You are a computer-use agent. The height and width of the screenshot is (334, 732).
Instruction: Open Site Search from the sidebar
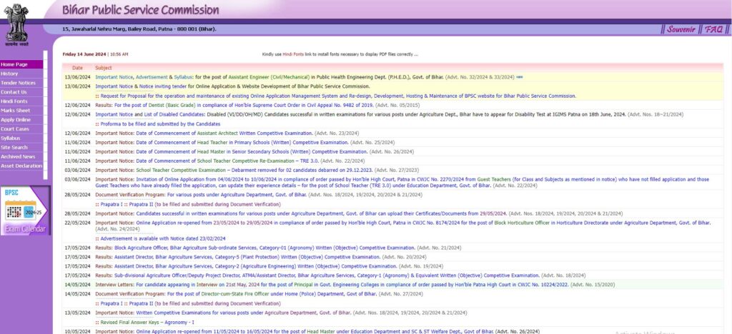click(x=14, y=147)
